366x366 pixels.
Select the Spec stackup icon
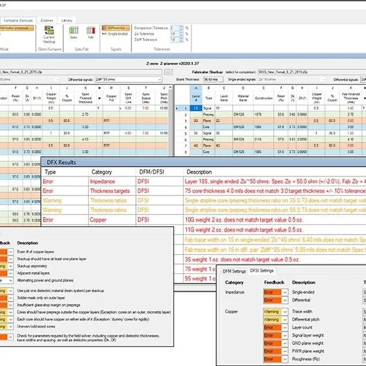[74, 32]
